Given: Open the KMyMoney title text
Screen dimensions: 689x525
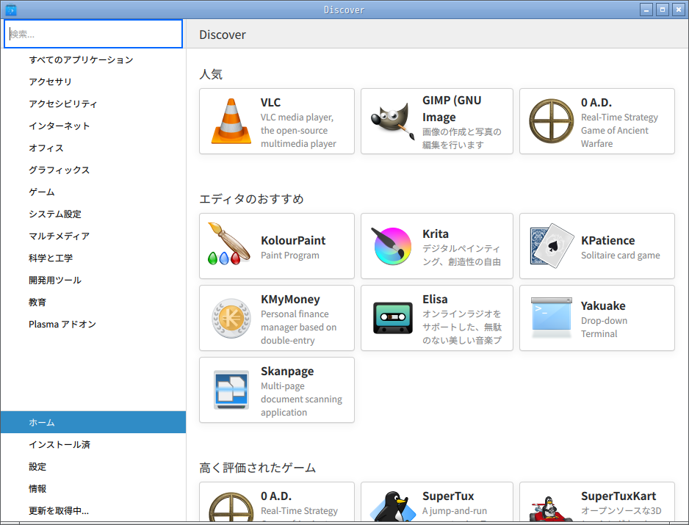Looking at the screenshot, I should point(290,299).
